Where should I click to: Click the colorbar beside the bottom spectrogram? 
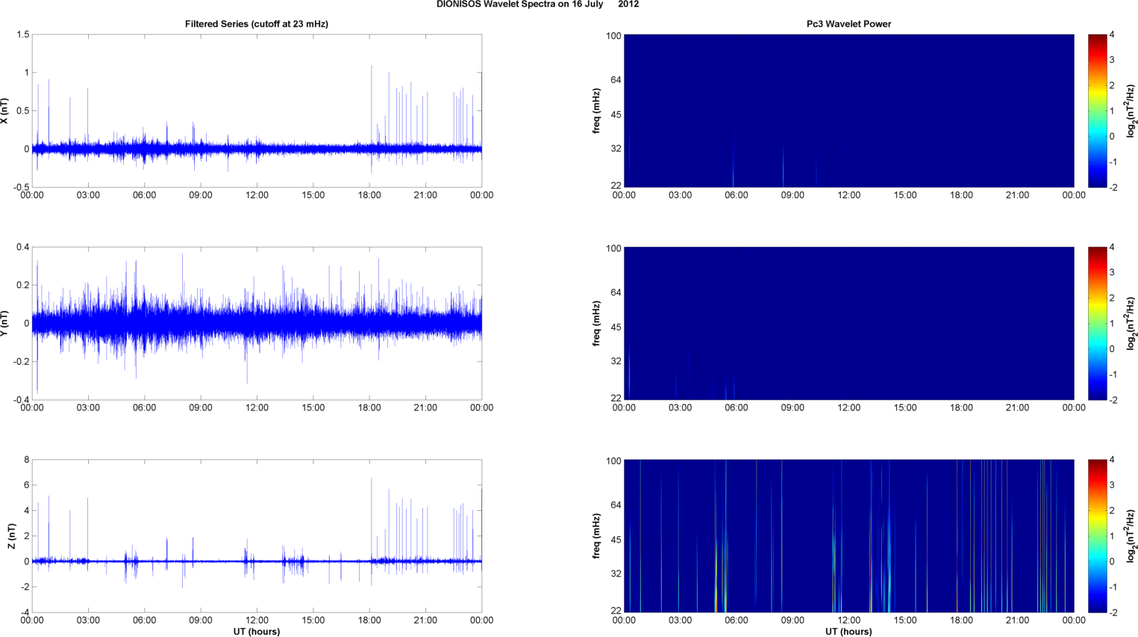point(1097,536)
